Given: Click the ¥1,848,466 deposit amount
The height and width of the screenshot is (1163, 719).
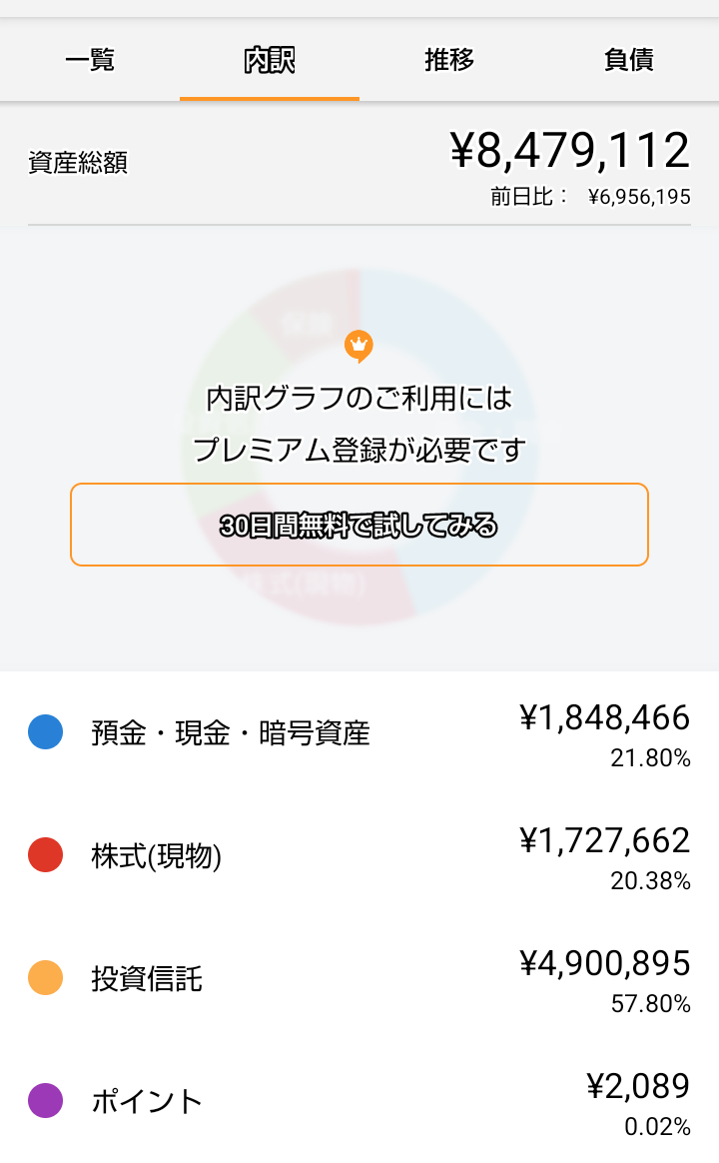Looking at the screenshot, I should [x=605, y=718].
